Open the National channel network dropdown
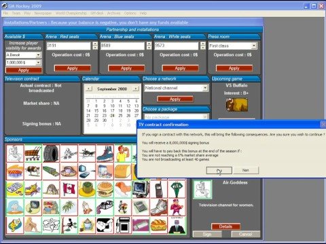 point(205,88)
